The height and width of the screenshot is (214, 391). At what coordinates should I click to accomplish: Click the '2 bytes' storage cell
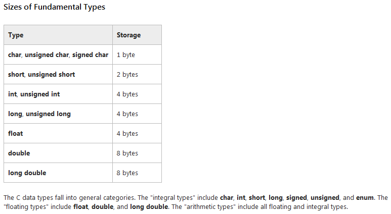(137, 74)
